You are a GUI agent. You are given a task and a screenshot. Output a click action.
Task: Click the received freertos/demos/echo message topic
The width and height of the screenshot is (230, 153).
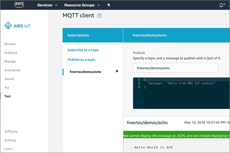pyautogui.click(x=147, y=123)
